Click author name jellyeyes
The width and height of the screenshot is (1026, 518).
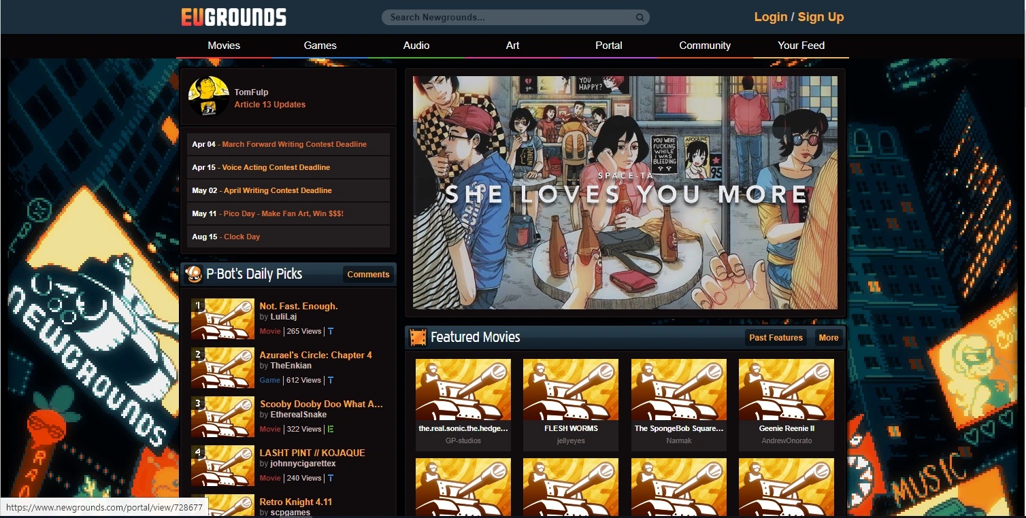click(571, 441)
